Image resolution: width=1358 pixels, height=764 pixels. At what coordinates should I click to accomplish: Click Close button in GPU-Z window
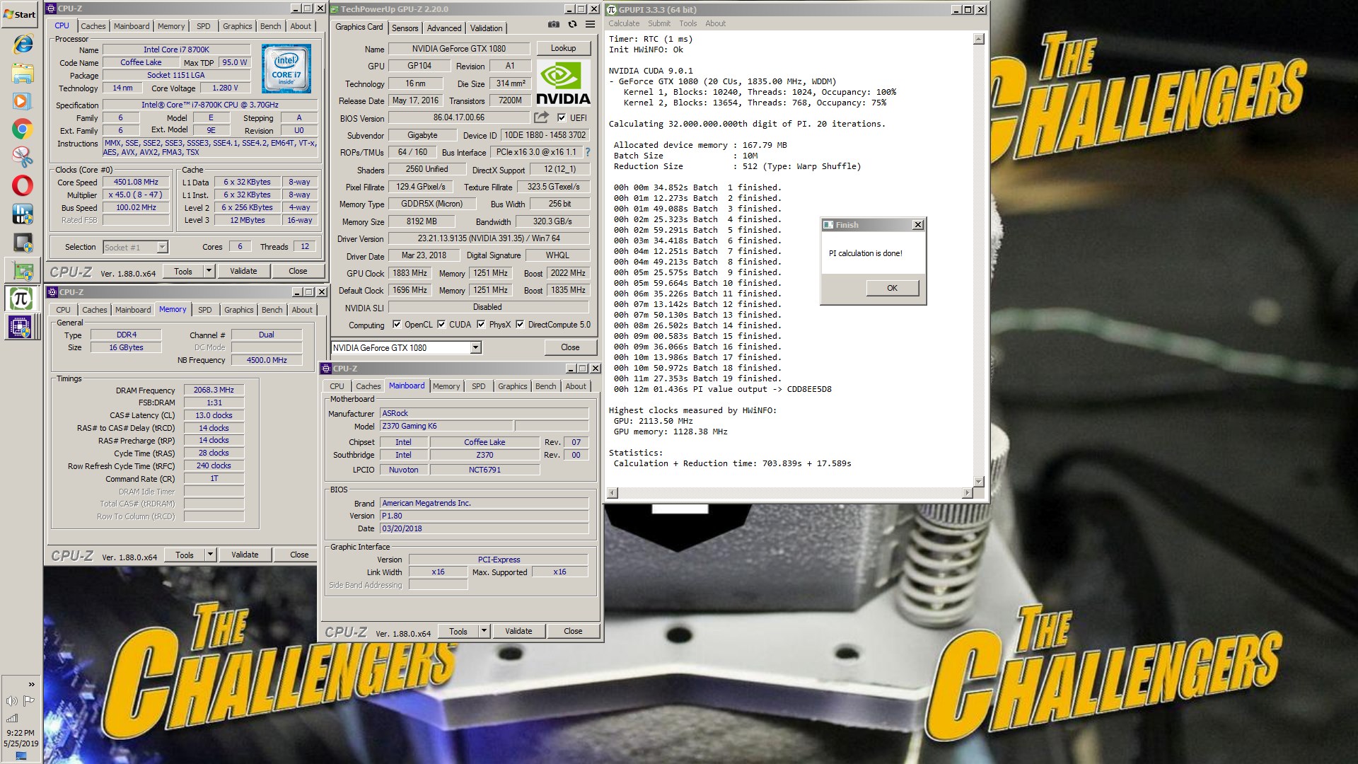point(570,347)
